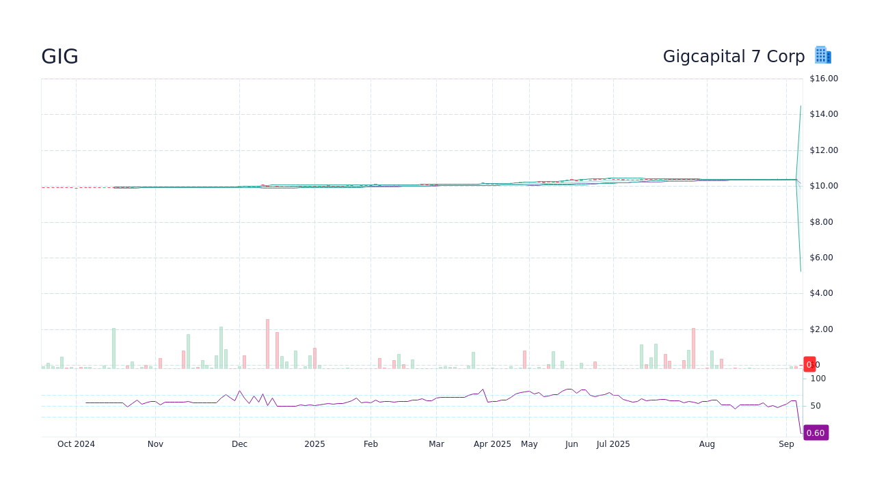The width and height of the screenshot is (875, 492).
Task: Click the Aug date label
Action: click(707, 444)
